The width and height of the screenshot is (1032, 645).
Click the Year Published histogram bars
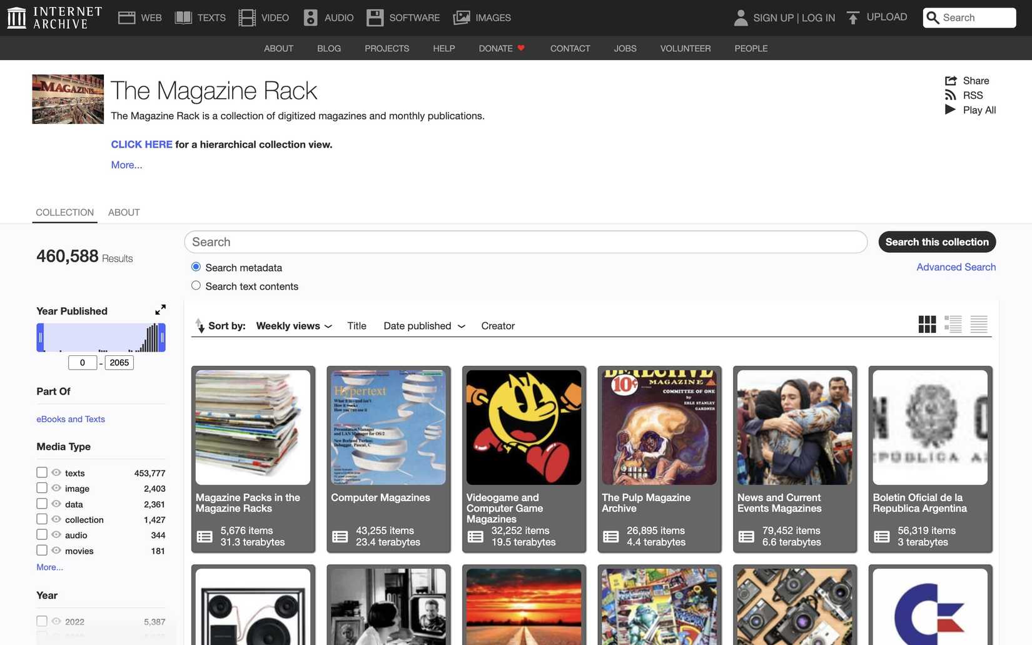pos(101,338)
